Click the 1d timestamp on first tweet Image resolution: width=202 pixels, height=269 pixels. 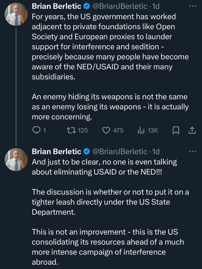tap(156, 6)
